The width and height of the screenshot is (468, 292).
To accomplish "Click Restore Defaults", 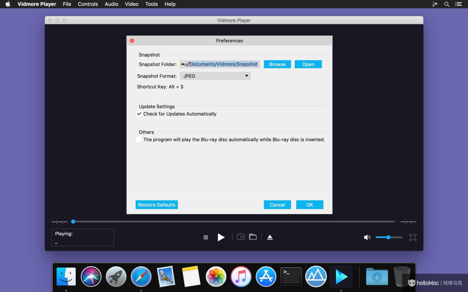I will point(157,205).
